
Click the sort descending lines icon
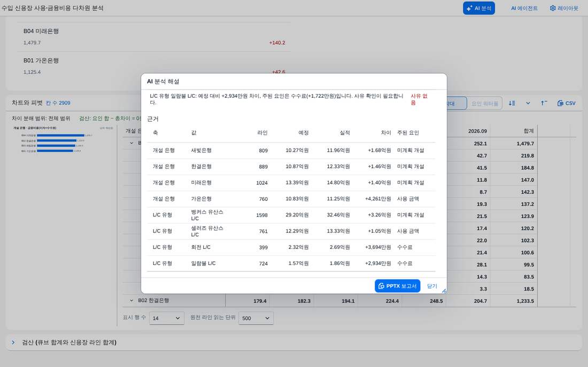512,103
